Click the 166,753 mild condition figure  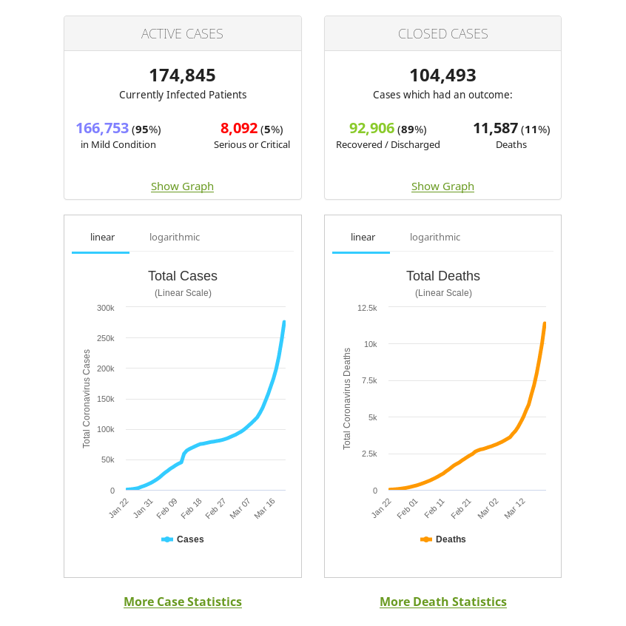click(102, 129)
